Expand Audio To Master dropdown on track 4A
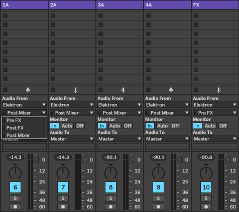This screenshot has height=212, width=239. (x=167, y=139)
